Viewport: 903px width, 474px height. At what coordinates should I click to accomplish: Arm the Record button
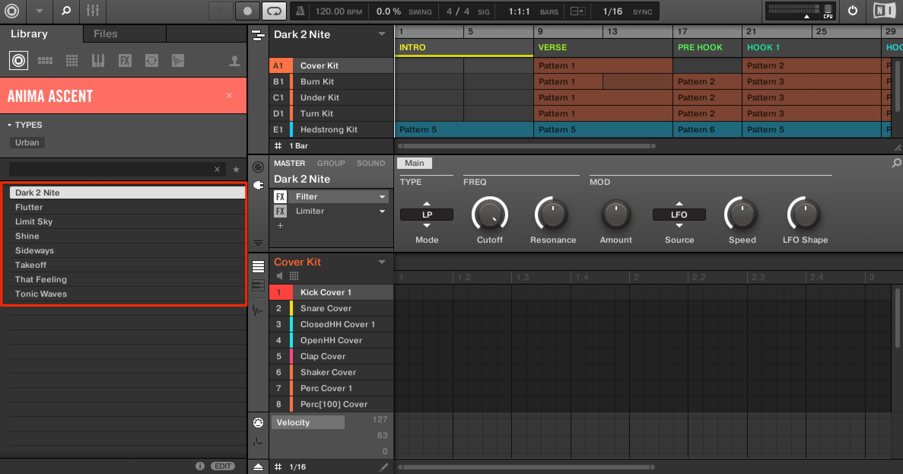click(x=247, y=11)
